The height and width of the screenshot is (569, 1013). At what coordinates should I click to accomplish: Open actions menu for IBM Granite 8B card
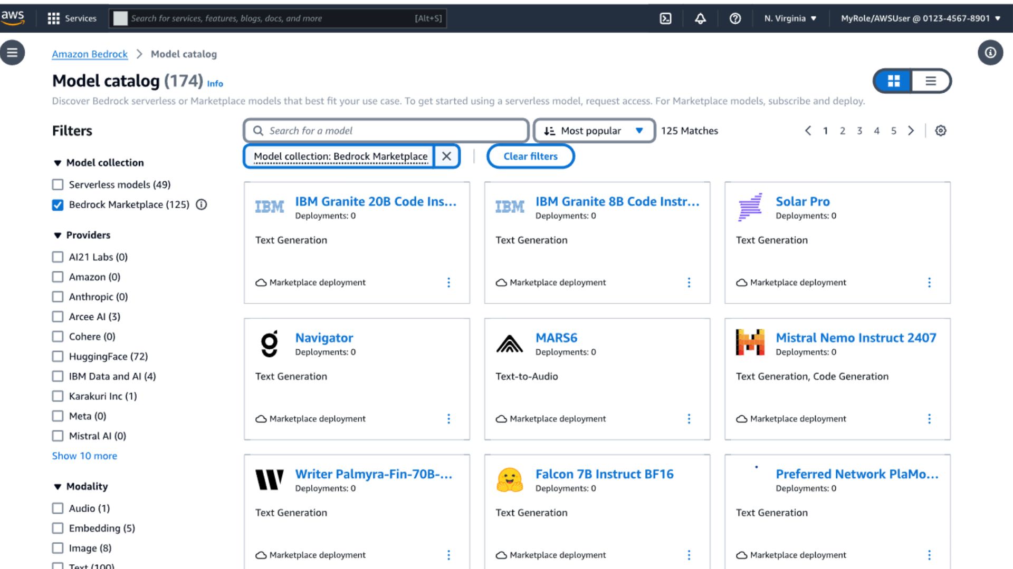(689, 282)
